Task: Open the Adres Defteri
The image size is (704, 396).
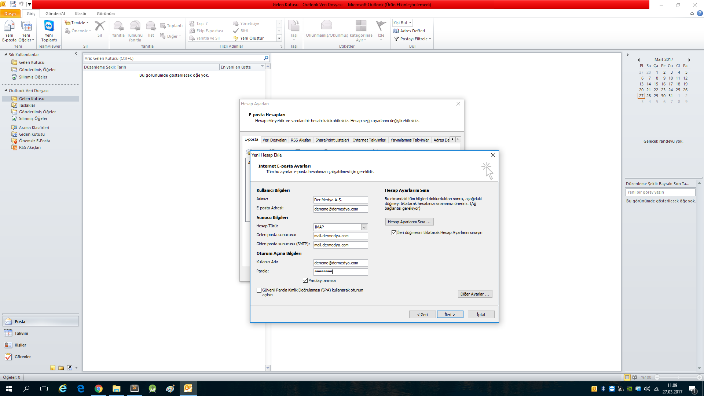Action: click(409, 31)
